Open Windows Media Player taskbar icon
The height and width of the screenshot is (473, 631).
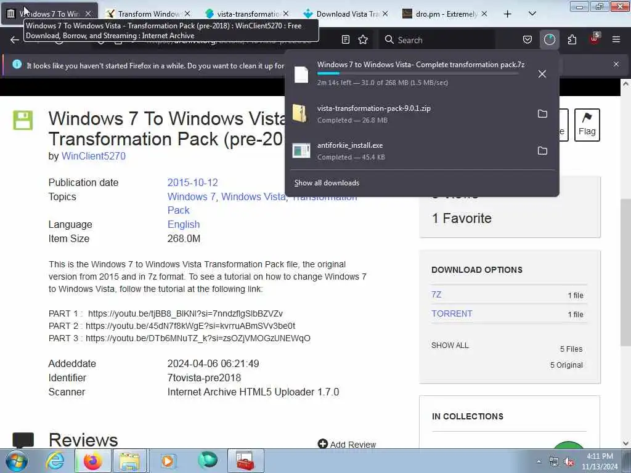tap(168, 461)
